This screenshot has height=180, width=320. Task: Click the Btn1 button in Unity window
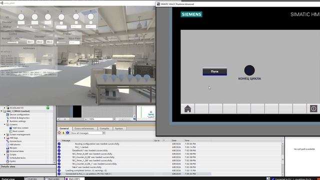(x=30, y=42)
